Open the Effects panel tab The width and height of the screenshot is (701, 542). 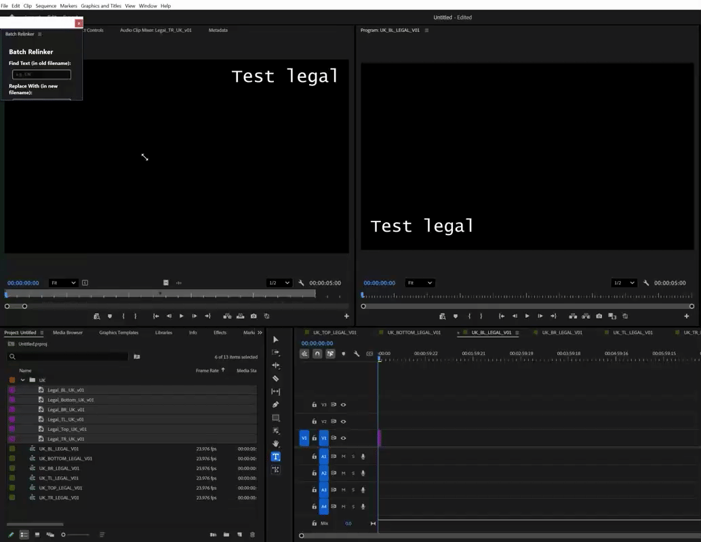click(x=220, y=333)
